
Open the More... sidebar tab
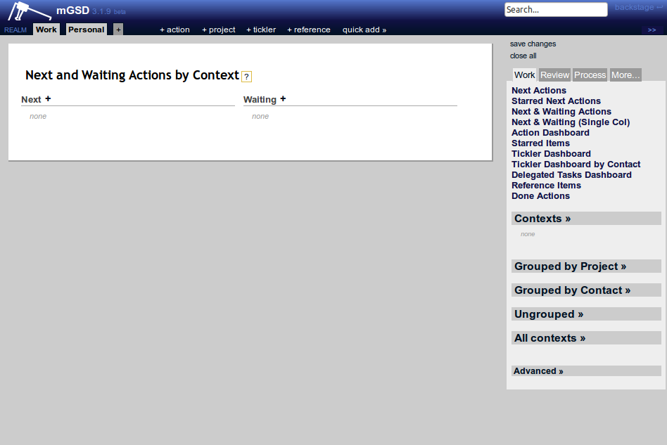tap(625, 75)
